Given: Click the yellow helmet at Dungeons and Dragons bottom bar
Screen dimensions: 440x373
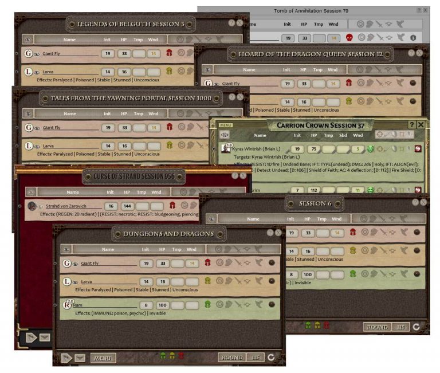Looking at the screenshot, I should pyautogui.click(x=172, y=356).
